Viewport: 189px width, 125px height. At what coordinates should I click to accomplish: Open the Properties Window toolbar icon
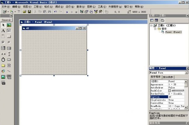[86, 12]
